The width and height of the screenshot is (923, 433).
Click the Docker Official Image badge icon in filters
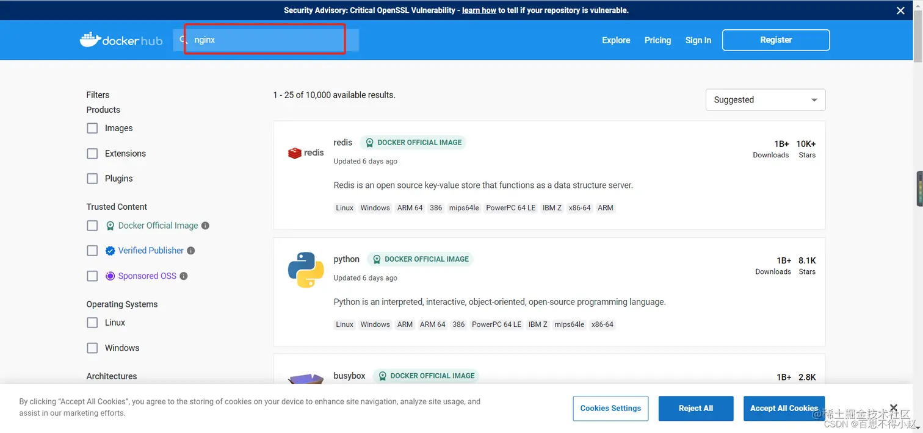[x=110, y=226]
